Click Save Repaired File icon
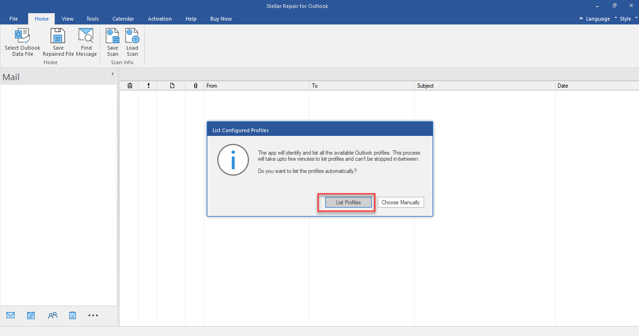The image size is (639, 336). (x=58, y=36)
